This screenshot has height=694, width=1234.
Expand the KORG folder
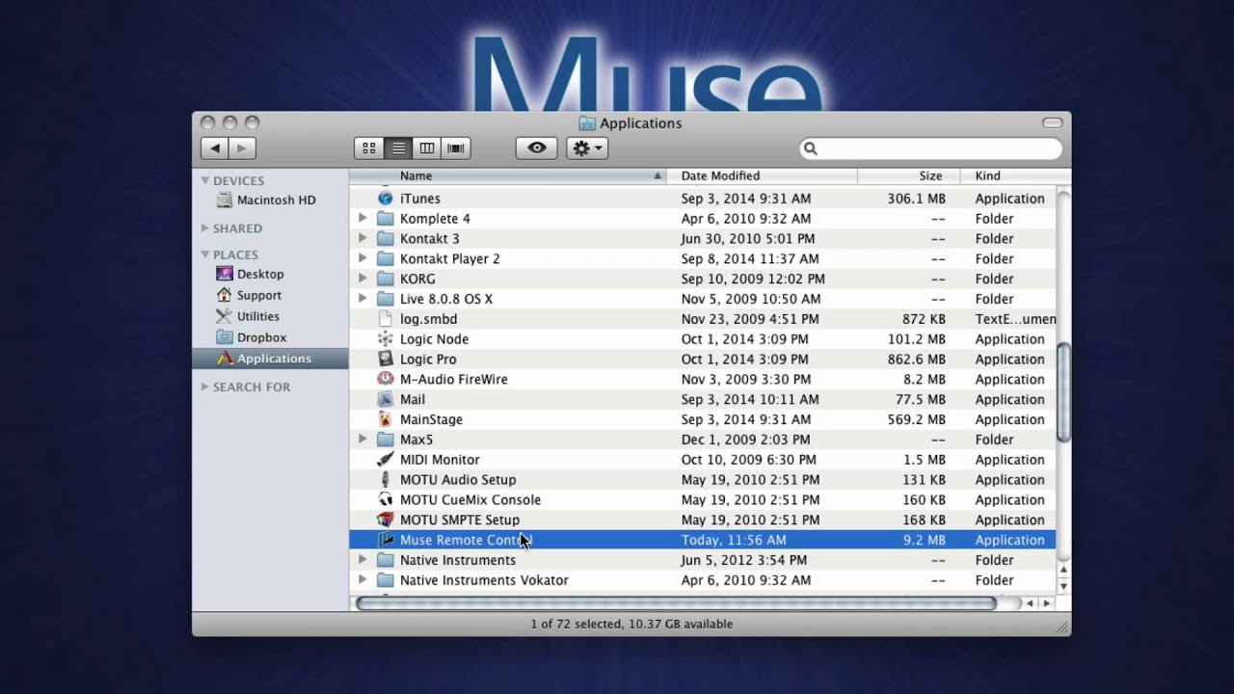362,279
